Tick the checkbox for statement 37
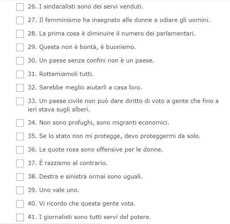 20,163
